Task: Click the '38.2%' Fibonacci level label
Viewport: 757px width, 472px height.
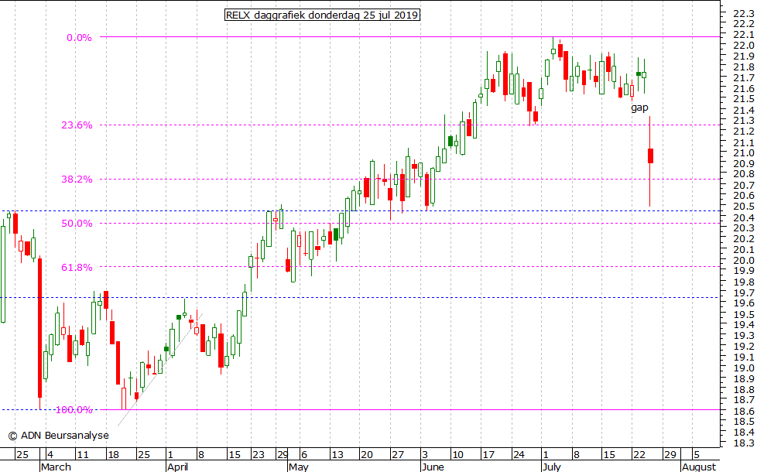Action: pyautogui.click(x=77, y=180)
